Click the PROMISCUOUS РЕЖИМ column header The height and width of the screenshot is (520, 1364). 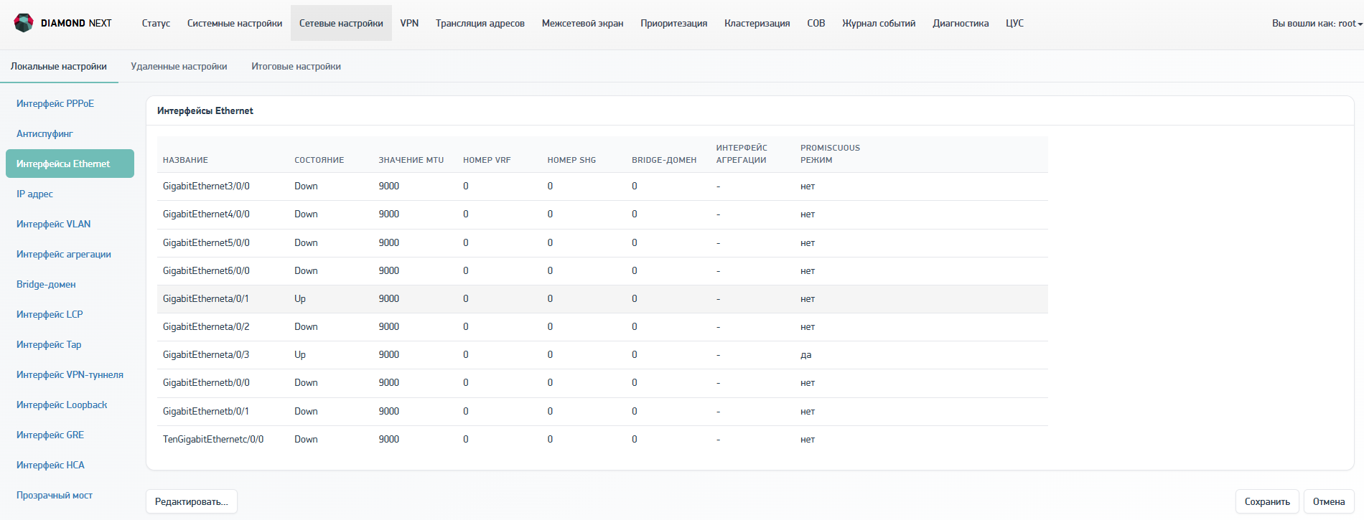coord(830,153)
